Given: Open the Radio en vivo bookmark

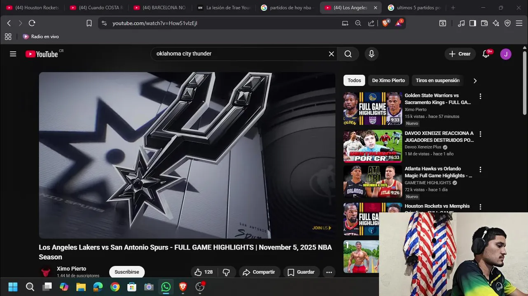Looking at the screenshot, I should pyautogui.click(x=40, y=37).
